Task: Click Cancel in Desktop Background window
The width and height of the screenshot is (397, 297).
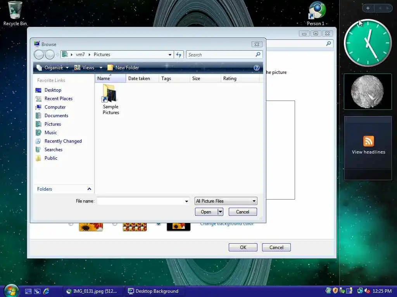Action: coord(276,247)
